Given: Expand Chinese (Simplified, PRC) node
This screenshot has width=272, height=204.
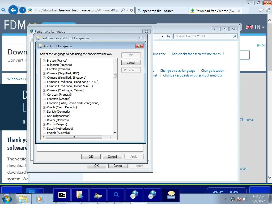Looking at the screenshot, I should 44,73.
